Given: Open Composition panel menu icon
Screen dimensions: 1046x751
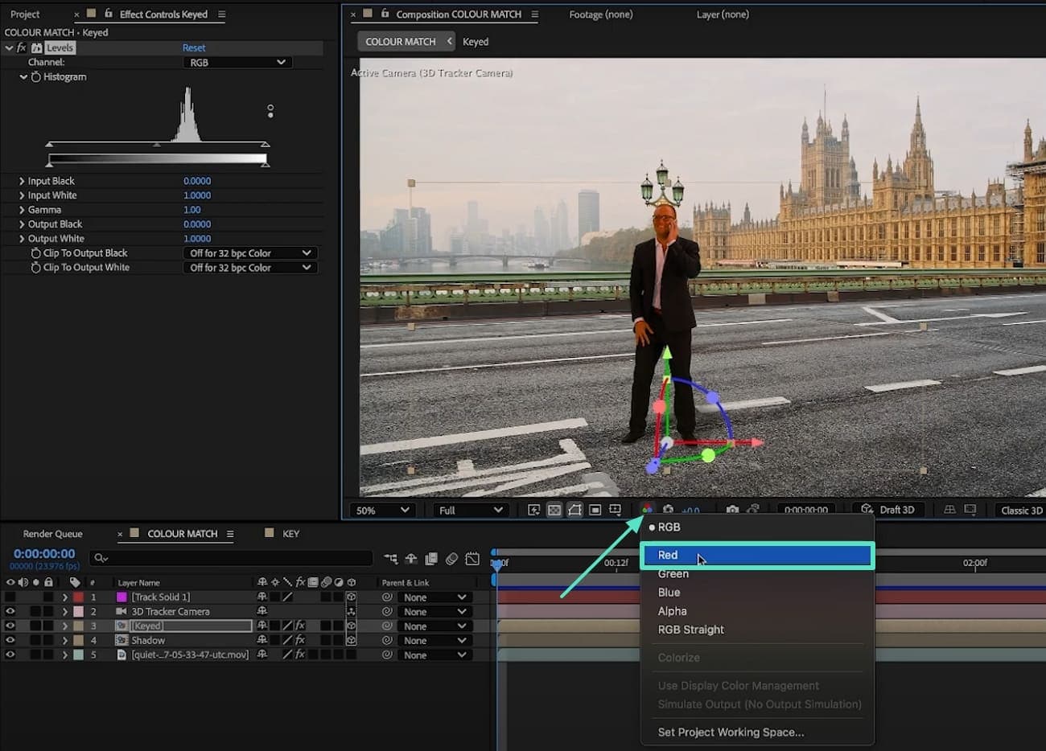Looking at the screenshot, I should tap(534, 14).
